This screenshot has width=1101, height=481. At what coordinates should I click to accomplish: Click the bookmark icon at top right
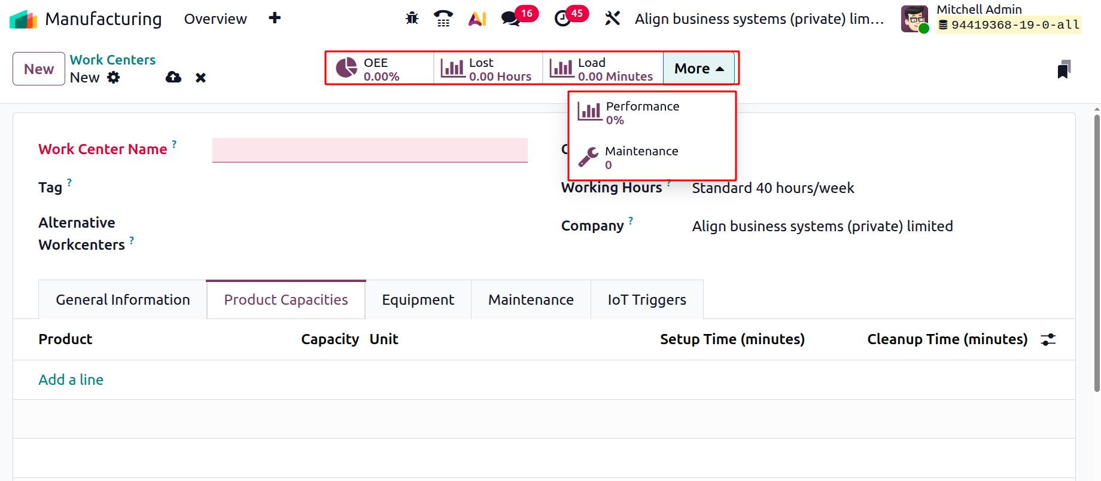pos(1063,69)
